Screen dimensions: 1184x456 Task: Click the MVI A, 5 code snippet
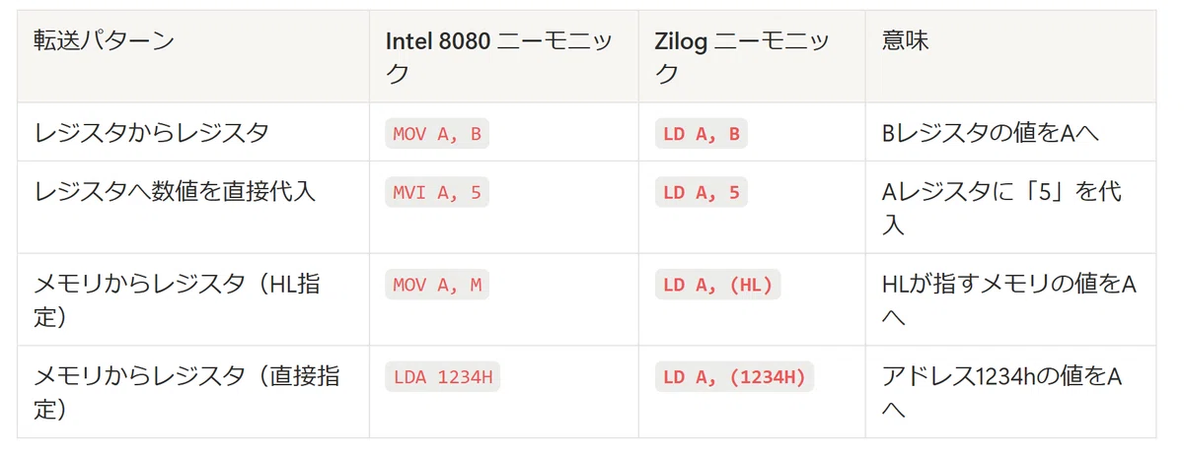(x=437, y=192)
